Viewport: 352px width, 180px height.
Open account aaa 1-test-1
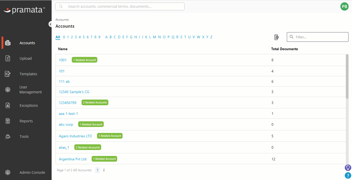pos(68,114)
